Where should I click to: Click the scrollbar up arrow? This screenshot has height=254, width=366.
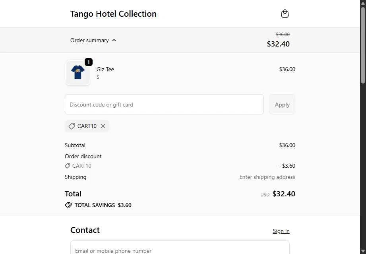[x=363, y=3]
